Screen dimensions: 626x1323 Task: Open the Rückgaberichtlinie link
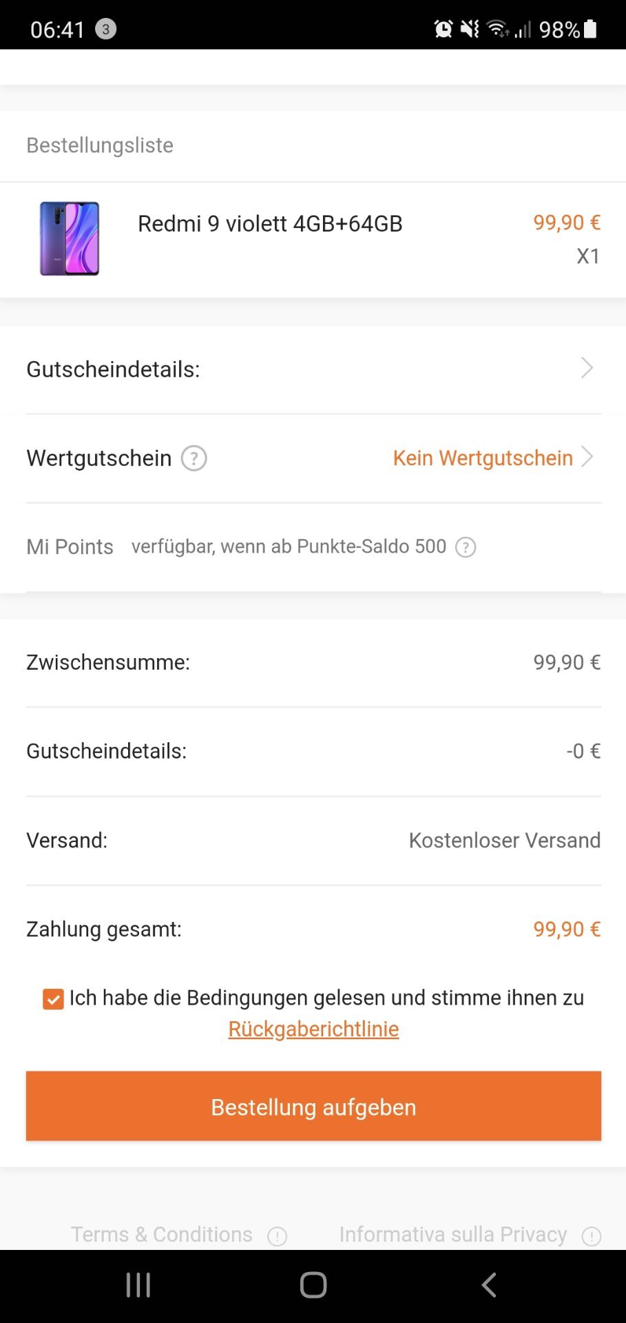point(313,1029)
